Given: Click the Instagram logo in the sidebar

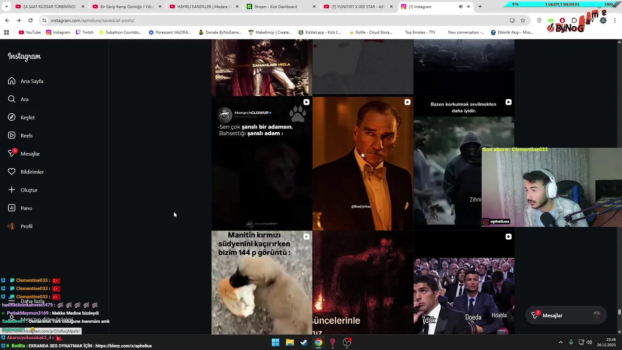Looking at the screenshot, I should coord(24,56).
